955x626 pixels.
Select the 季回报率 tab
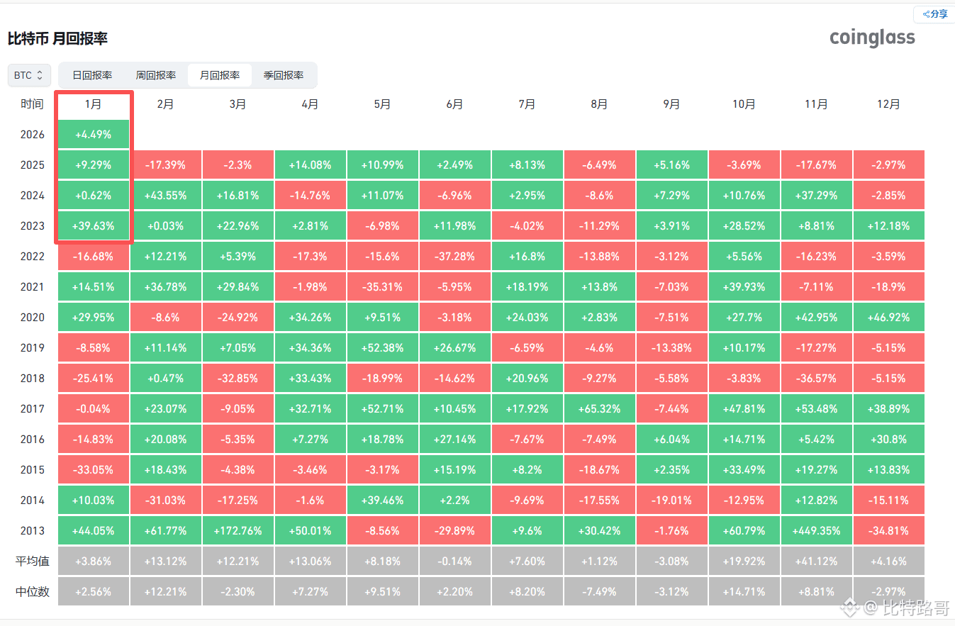pos(284,74)
